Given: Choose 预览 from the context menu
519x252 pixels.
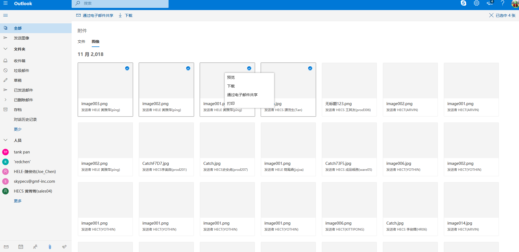Looking at the screenshot, I should [231, 77].
